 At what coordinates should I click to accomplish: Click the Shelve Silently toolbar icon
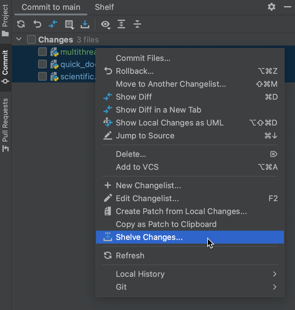(x=85, y=24)
